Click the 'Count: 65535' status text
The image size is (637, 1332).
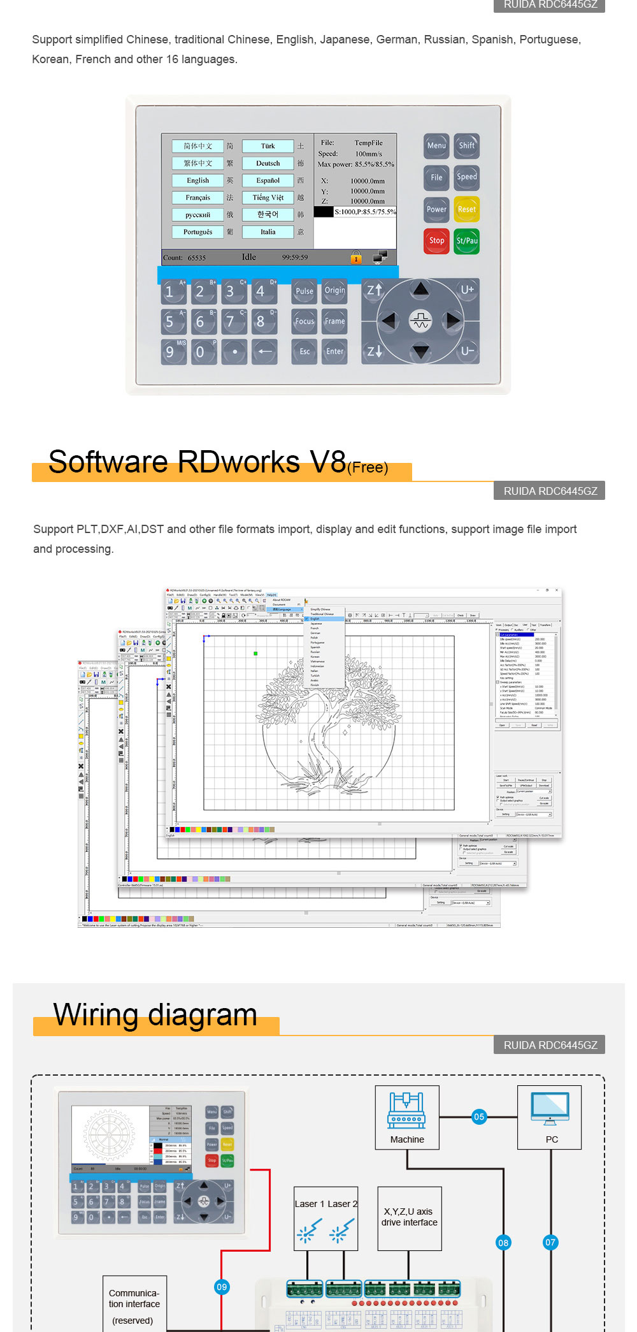(x=184, y=258)
